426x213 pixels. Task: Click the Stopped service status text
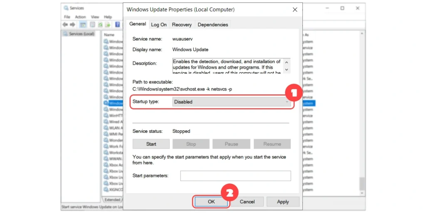click(x=181, y=131)
